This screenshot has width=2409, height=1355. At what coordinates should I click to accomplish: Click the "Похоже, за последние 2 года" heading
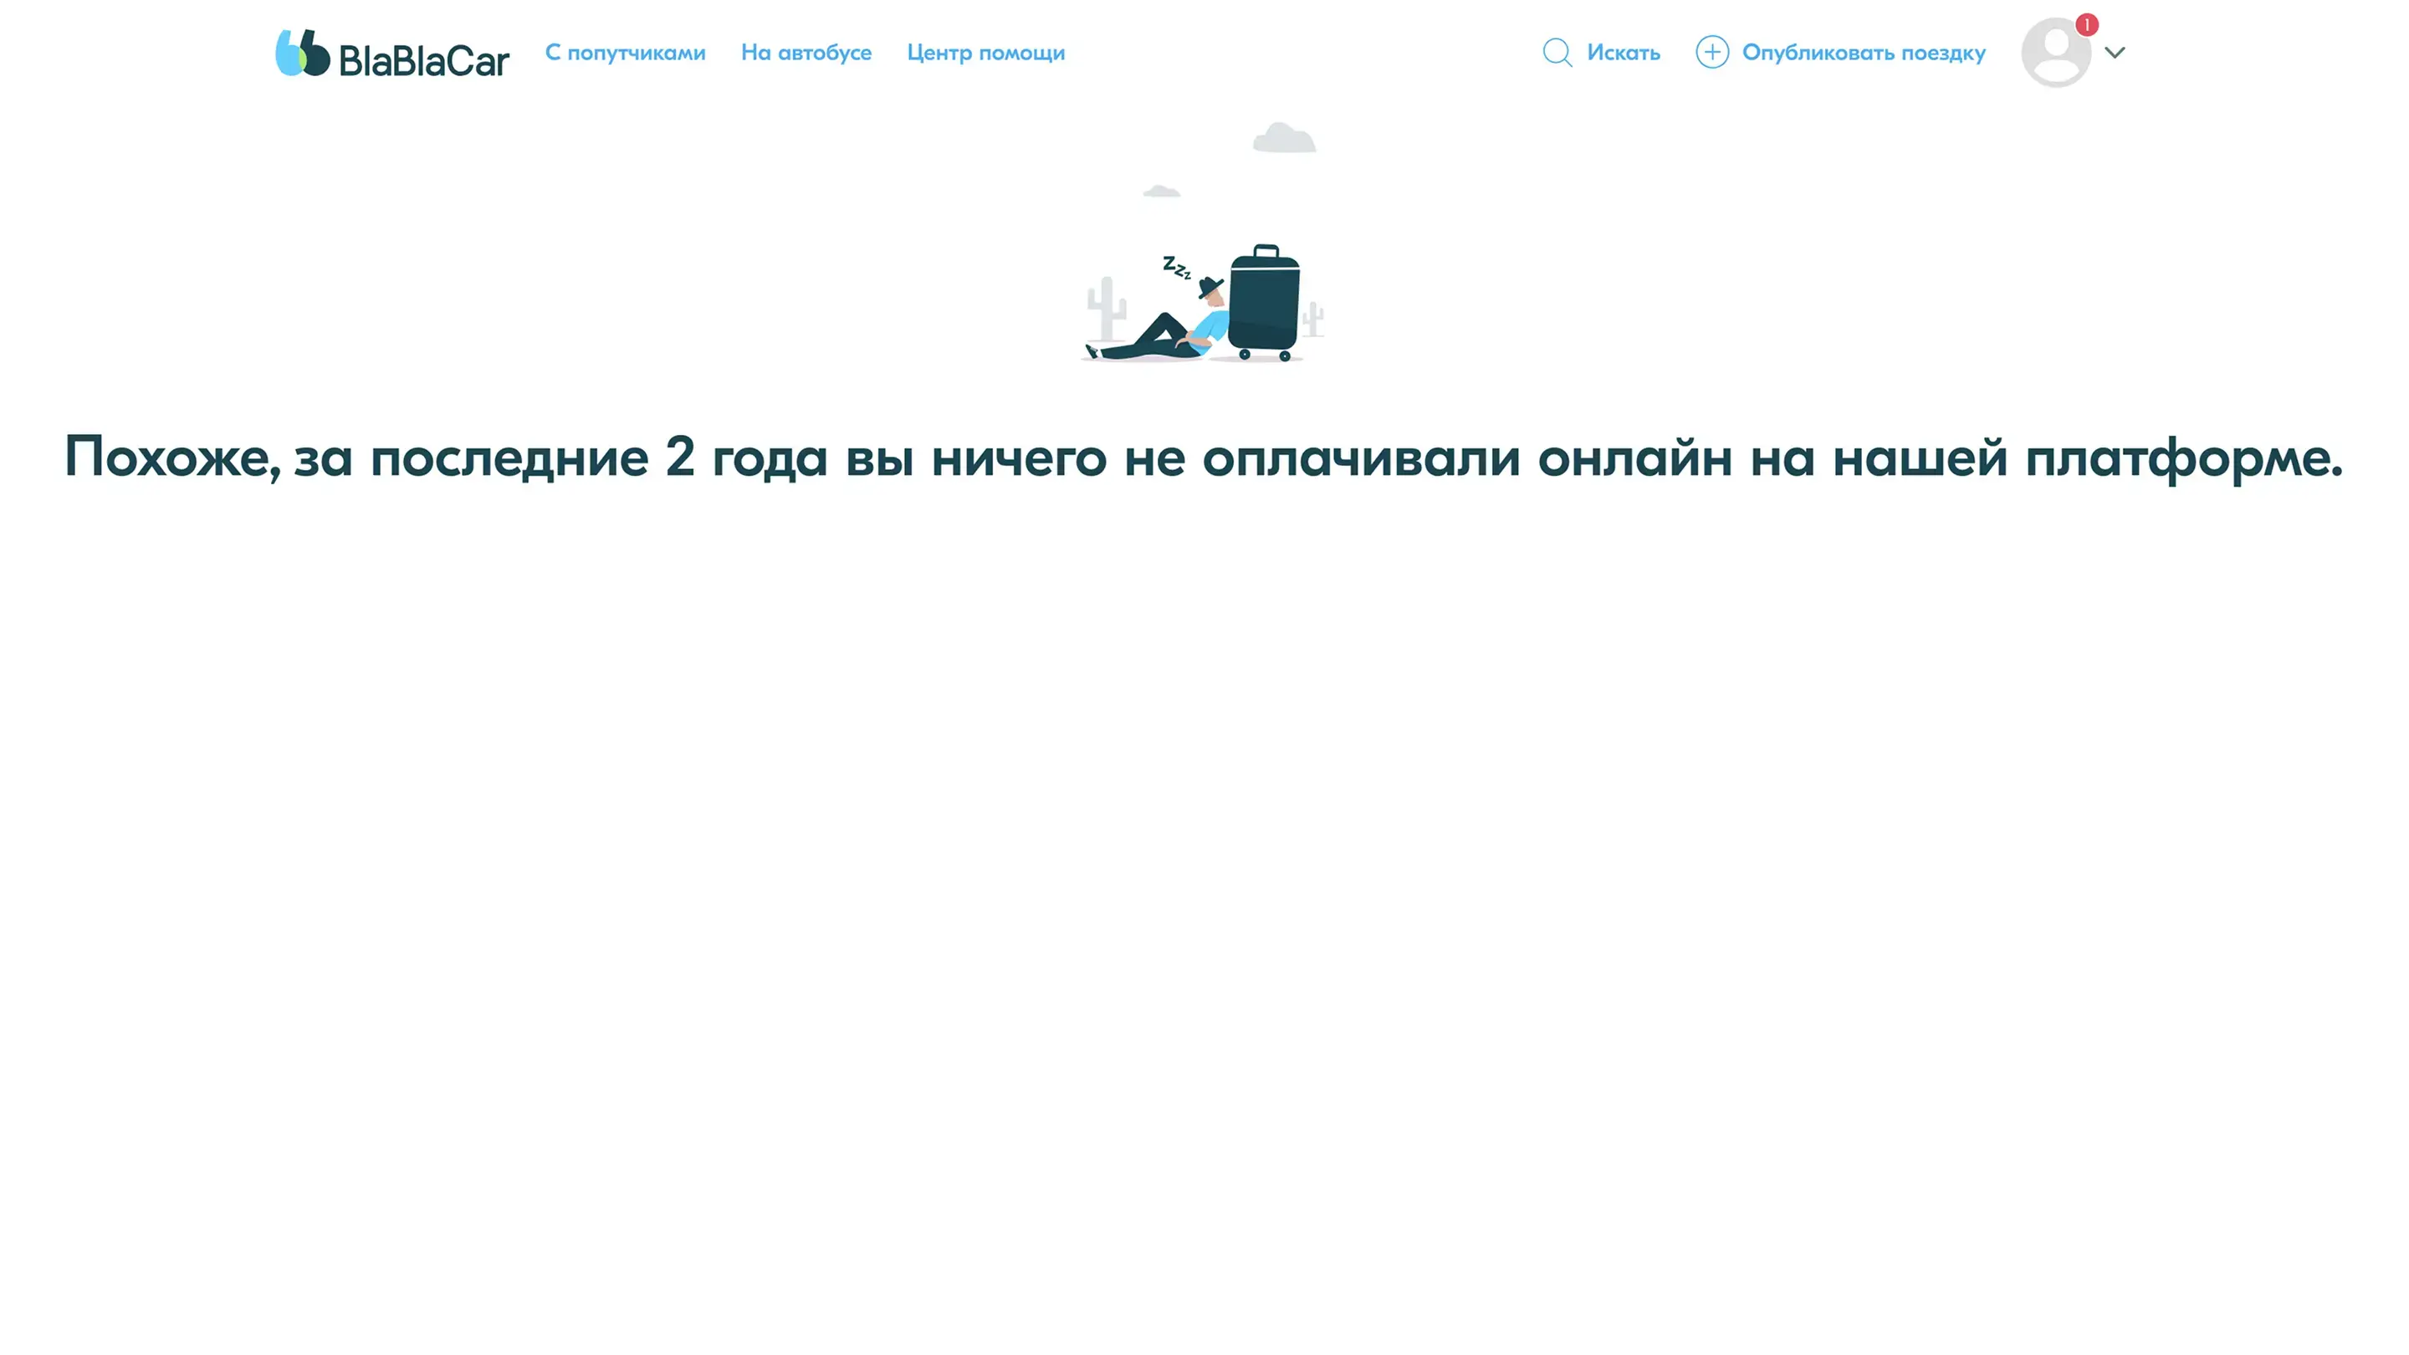(1203, 458)
